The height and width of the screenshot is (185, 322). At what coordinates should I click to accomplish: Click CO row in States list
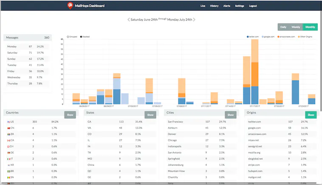(x=121, y=134)
